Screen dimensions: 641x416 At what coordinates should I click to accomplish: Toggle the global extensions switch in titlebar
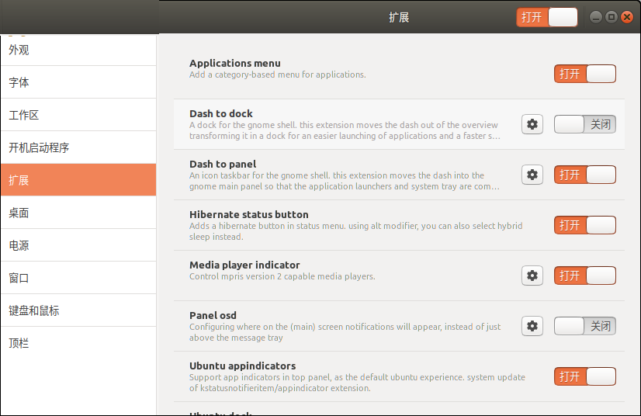click(x=547, y=17)
